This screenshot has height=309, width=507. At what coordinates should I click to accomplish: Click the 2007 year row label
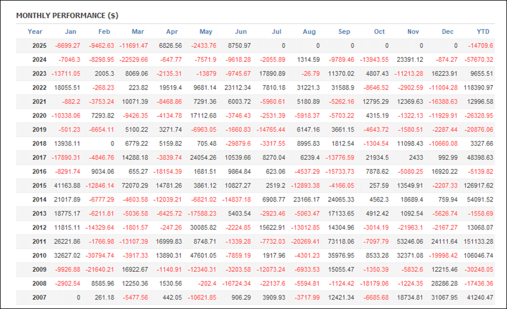click(39, 297)
